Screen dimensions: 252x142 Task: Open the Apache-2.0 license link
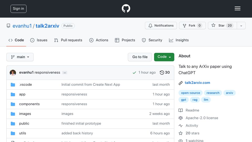pyautogui.click(x=202, y=118)
